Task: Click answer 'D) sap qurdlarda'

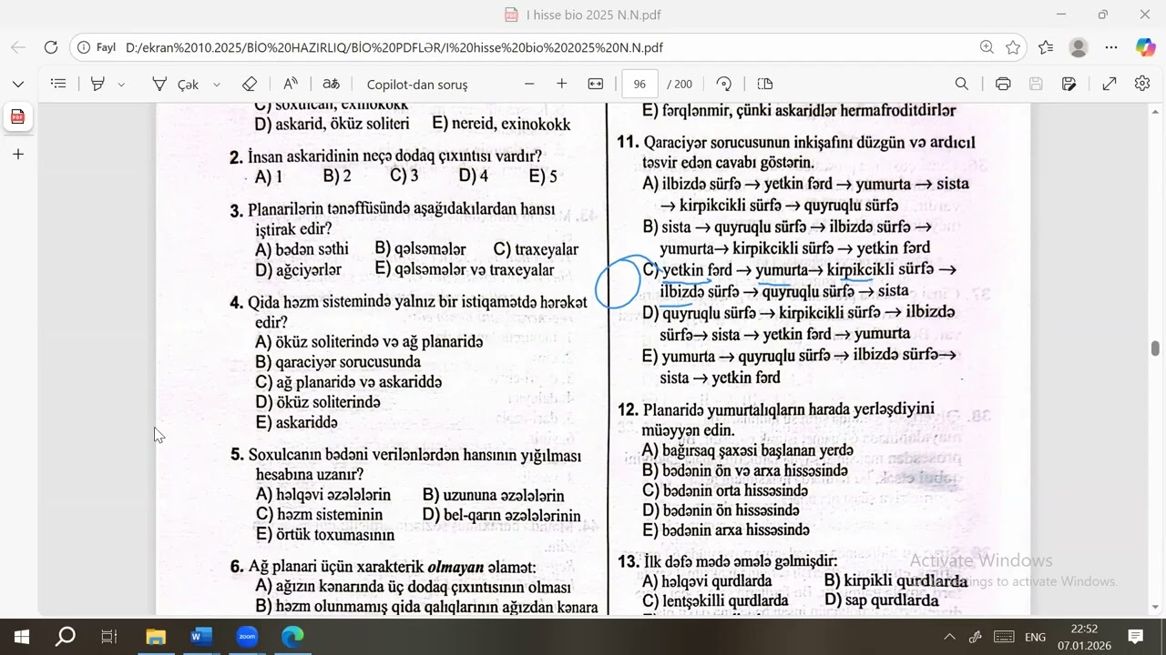Action: click(x=881, y=600)
